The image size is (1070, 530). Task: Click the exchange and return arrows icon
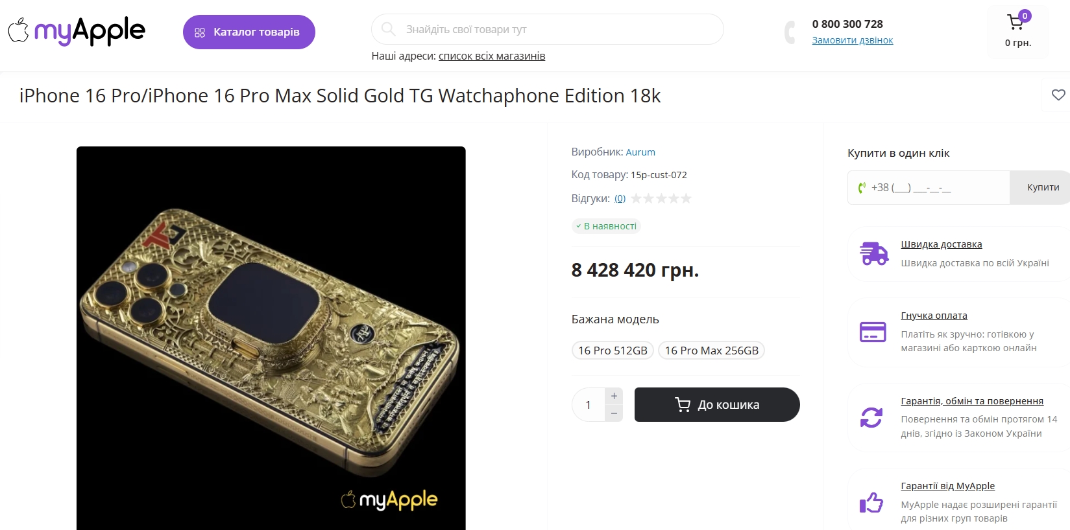pyautogui.click(x=871, y=417)
